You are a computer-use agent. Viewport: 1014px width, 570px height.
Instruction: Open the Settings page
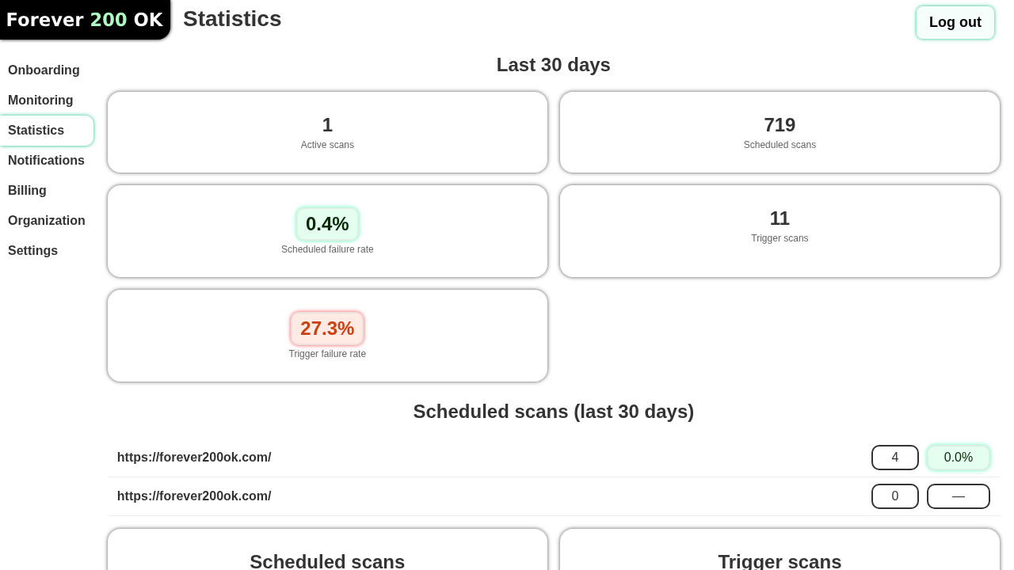pyautogui.click(x=32, y=251)
